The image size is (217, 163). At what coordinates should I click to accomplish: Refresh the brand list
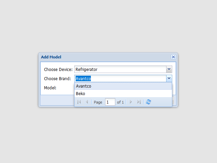click(149, 102)
